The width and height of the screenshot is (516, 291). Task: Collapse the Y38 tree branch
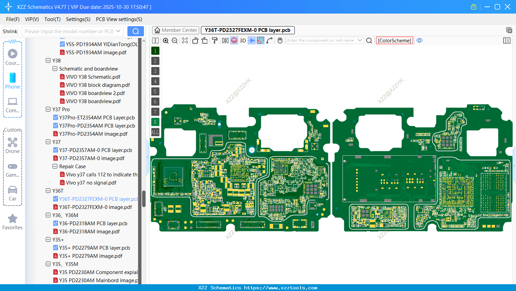coord(48,60)
